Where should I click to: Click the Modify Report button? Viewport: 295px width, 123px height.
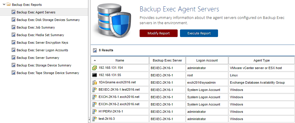pyautogui.click(x=159, y=33)
